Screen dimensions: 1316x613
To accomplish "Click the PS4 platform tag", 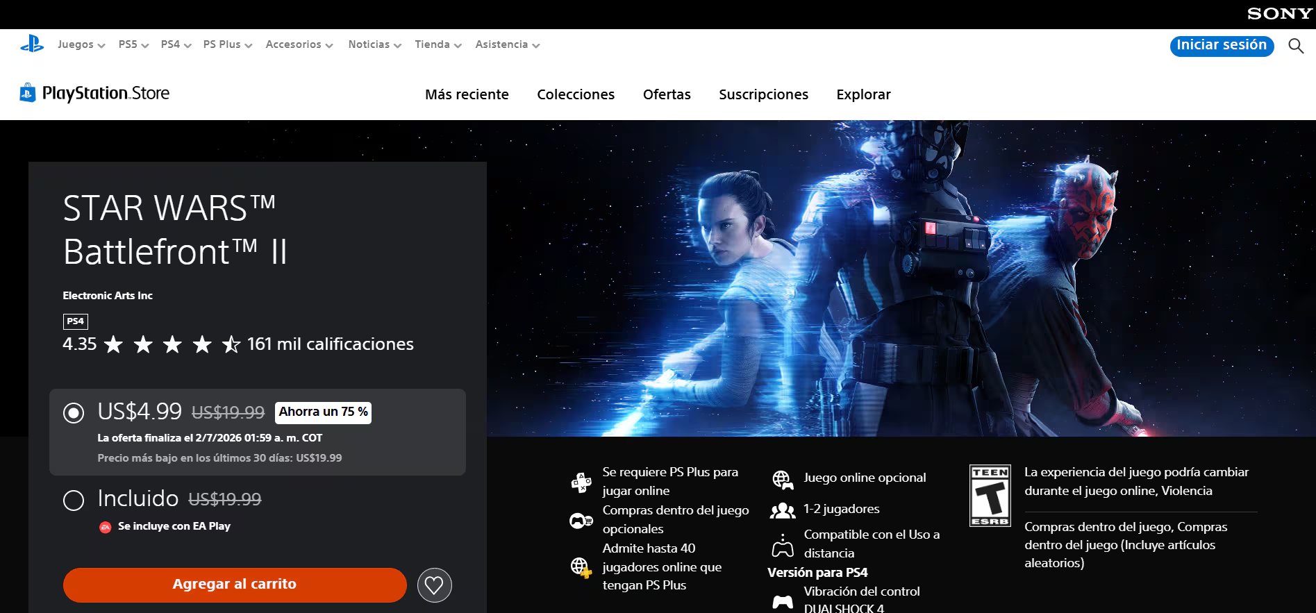I will (x=76, y=321).
